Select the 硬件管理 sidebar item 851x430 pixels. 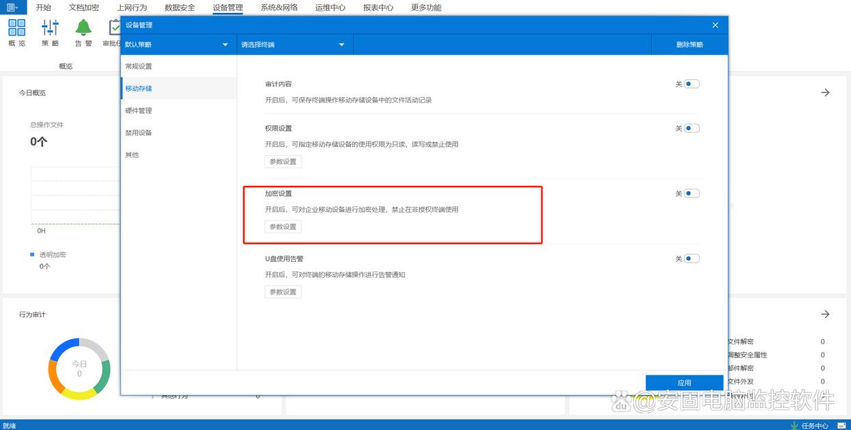click(x=138, y=111)
